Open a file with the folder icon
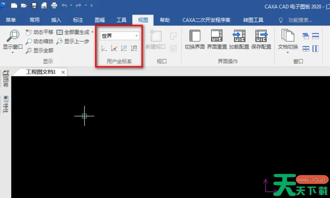Viewport: 330px width, 198px height. (24, 6)
